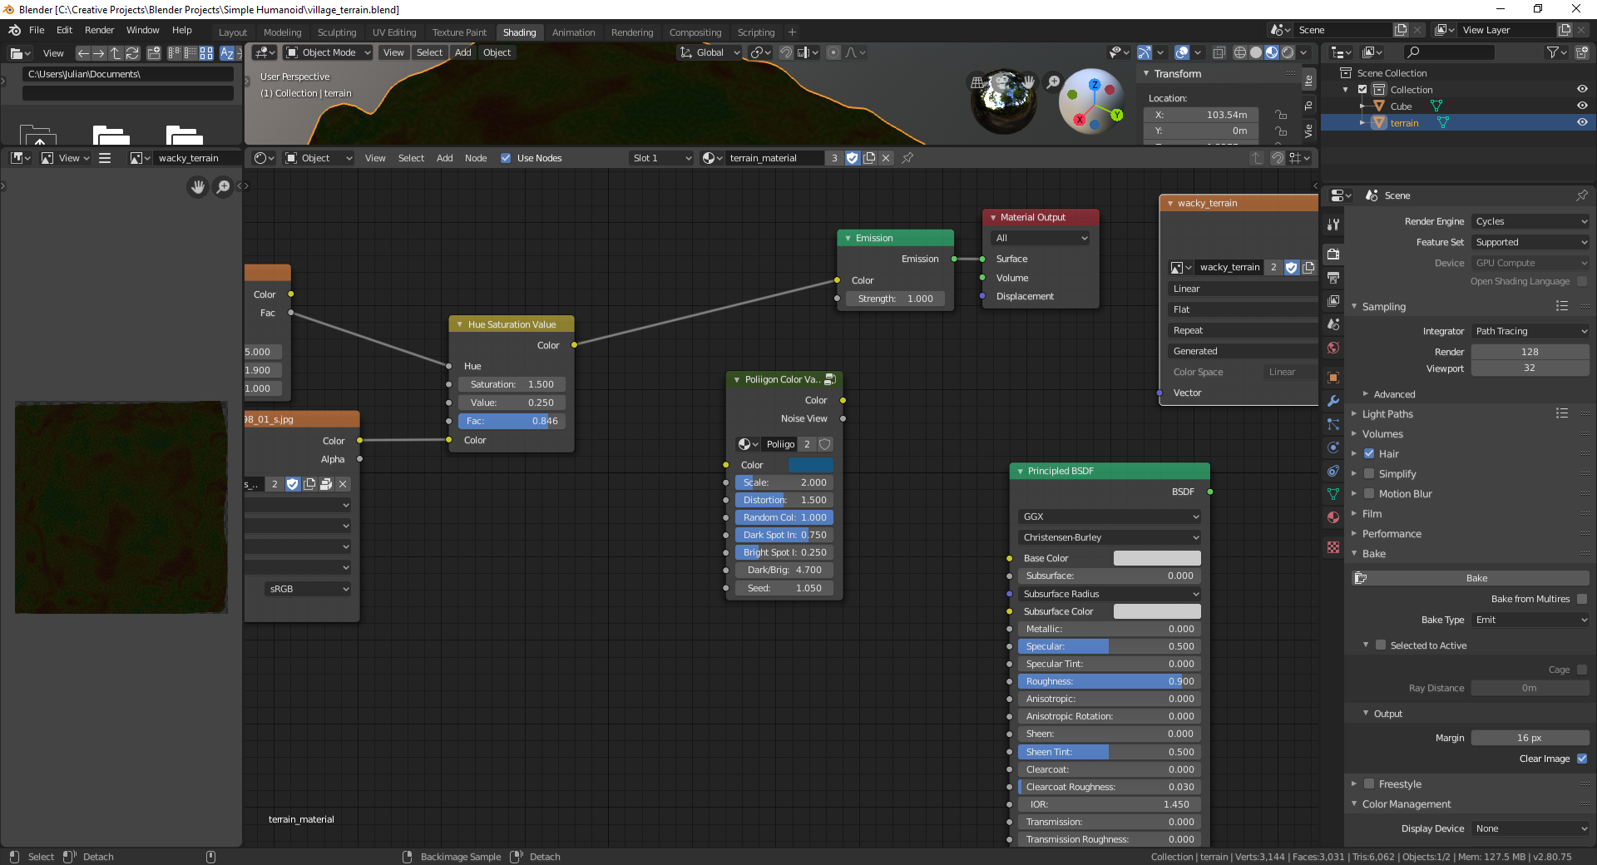The height and width of the screenshot is (865, 1597).
Task: Enable the Motion Blur checkbox
Action: click(x=1369, y=494)
